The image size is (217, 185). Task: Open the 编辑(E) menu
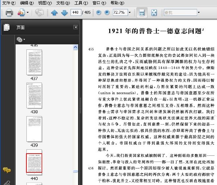coord(27,3)
